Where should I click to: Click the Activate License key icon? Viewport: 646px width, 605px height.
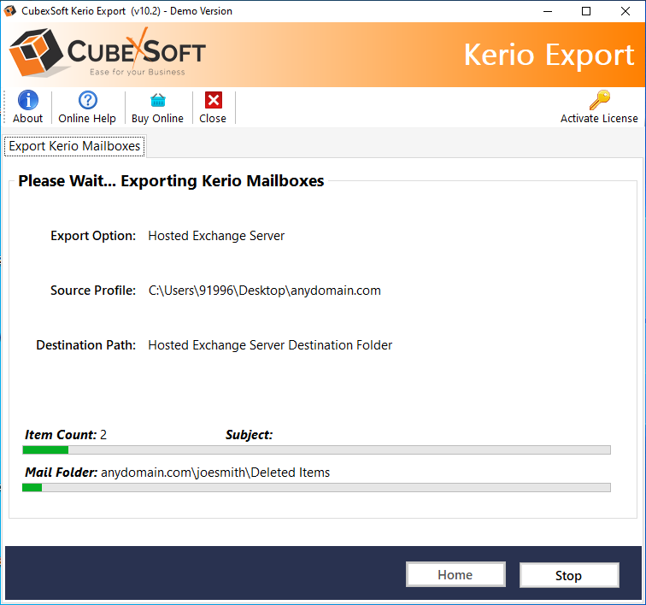coord(599,101)
